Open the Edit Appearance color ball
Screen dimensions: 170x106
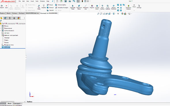pos(122,14)
